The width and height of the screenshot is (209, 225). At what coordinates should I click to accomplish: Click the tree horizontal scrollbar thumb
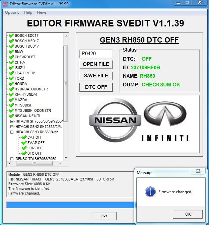pos(34,163)
